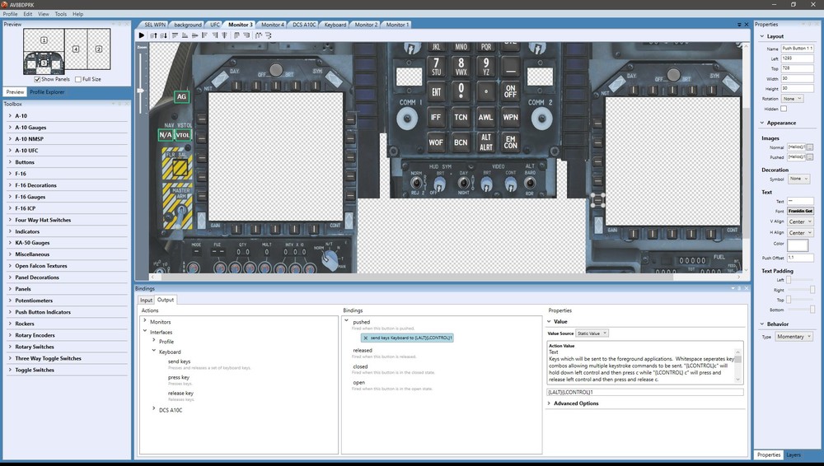Viewport: 824px width, 466px height.
Task: Expand the Toggle Switches toolbox category
Action: pyautogui.click(x=10, y=370)
